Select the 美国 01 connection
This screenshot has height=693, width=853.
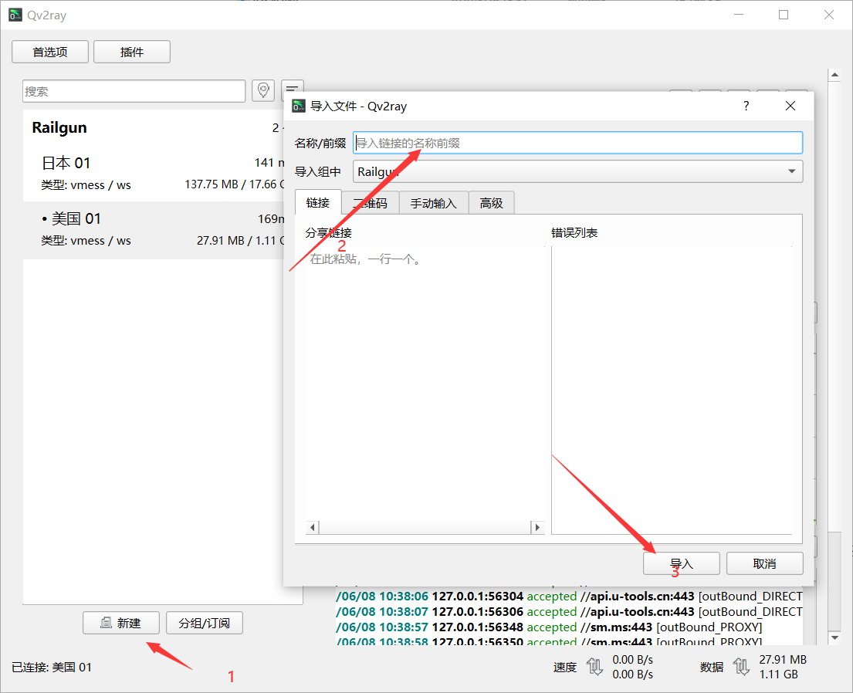pyautogui.click(x=154, y=229)
